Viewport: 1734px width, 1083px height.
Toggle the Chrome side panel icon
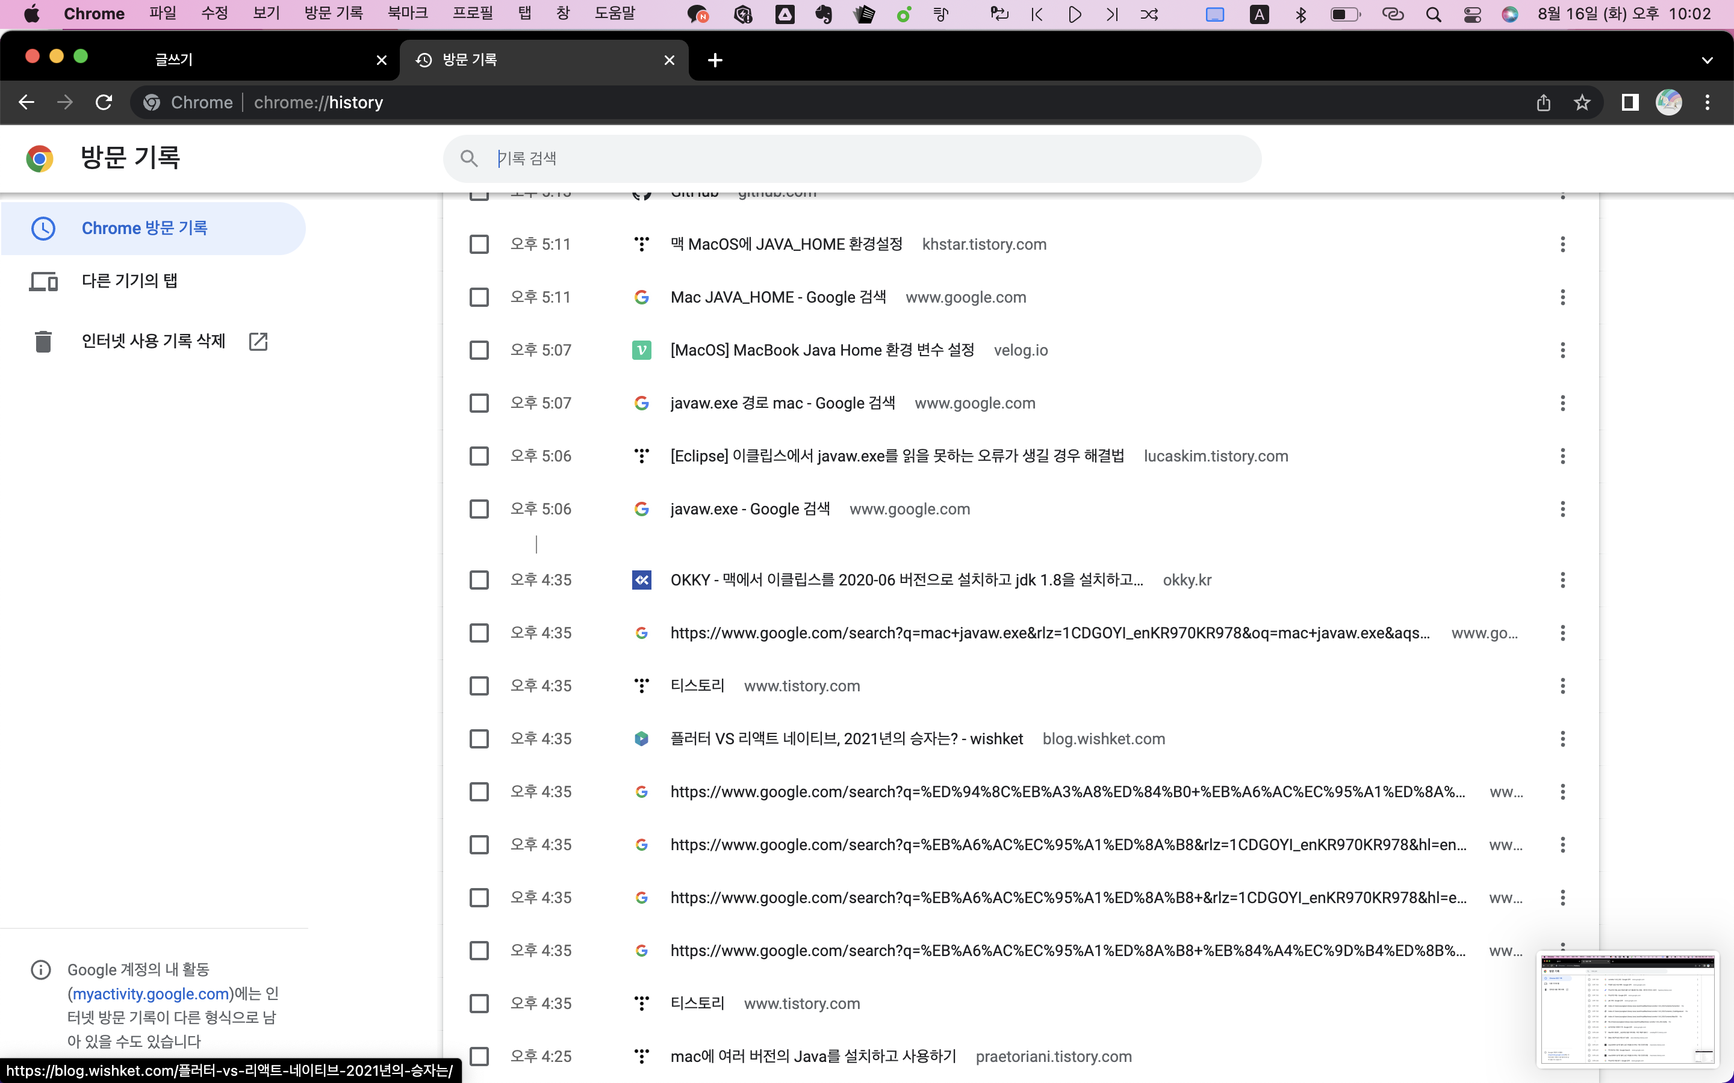(x=1629, y=102)
